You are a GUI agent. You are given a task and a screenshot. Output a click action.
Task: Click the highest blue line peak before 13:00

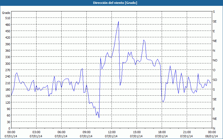coord(118,21)
